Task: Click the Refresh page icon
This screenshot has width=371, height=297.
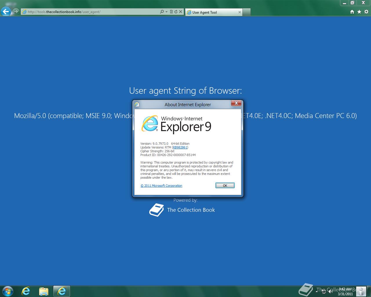Action: coord(176,12)
